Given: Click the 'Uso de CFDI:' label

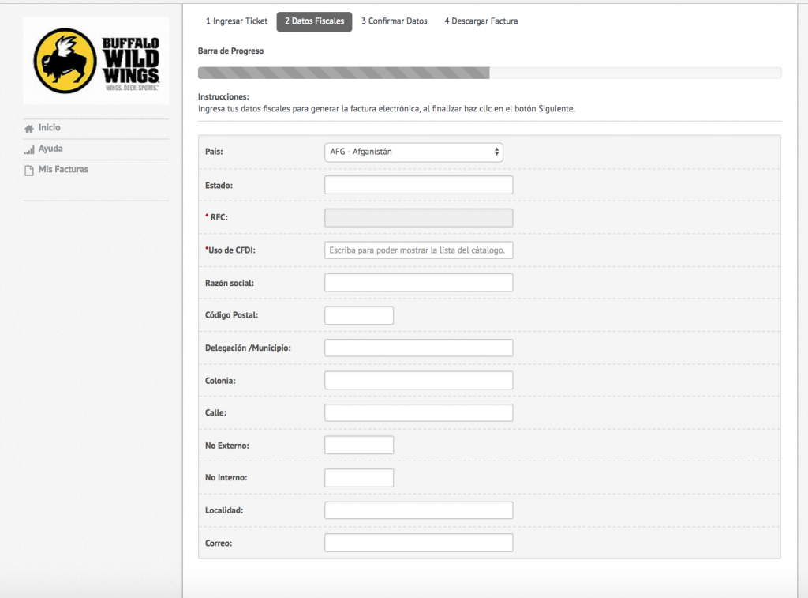Looking at the screenshot, I should click(230, 250).
